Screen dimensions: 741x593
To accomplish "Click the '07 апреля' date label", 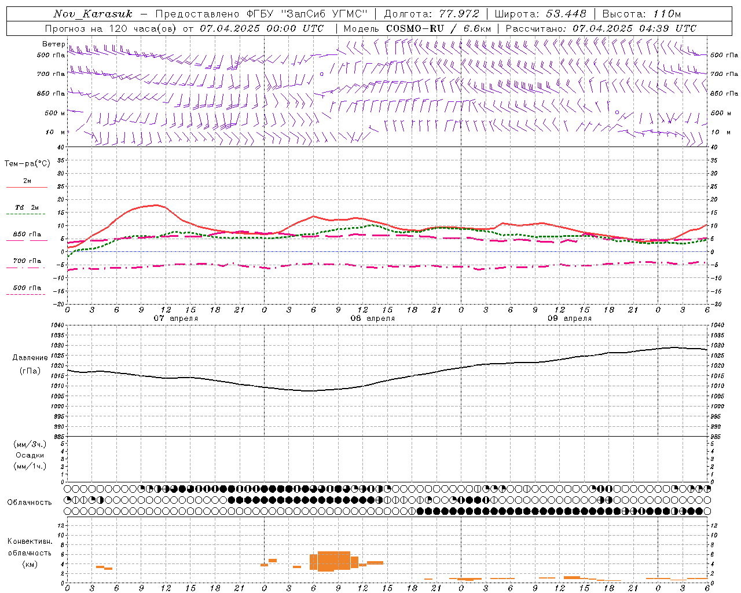I will click(x=175, y=319).
